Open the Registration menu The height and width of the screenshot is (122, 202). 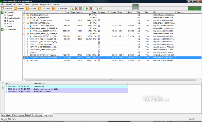(x=45, y=5)
